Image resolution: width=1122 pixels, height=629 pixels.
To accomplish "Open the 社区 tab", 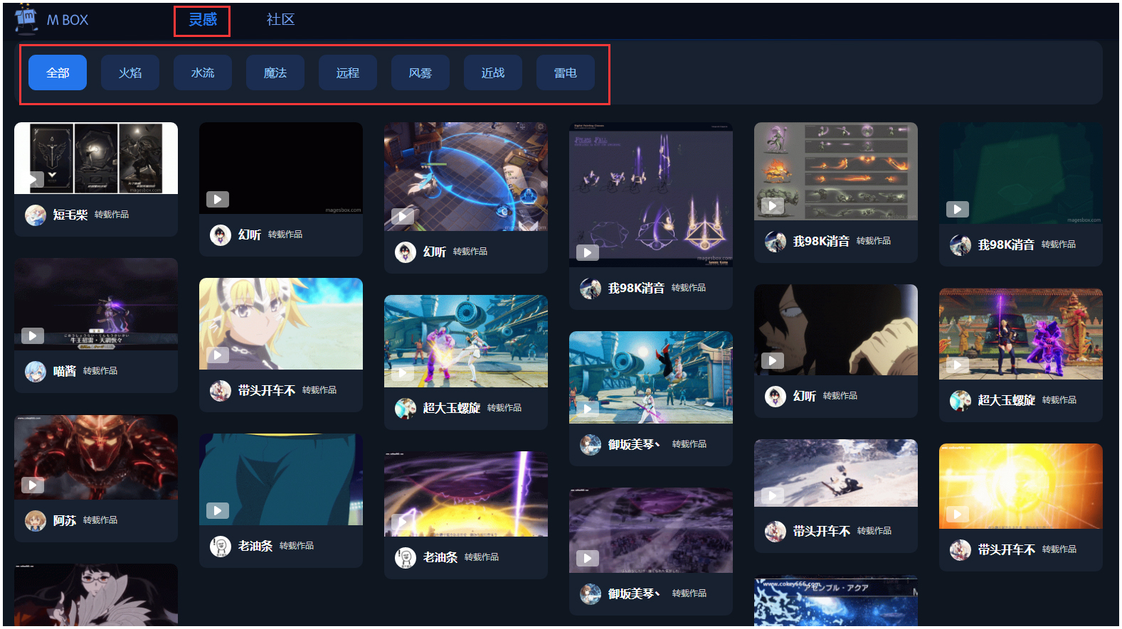I will (280, 20).
